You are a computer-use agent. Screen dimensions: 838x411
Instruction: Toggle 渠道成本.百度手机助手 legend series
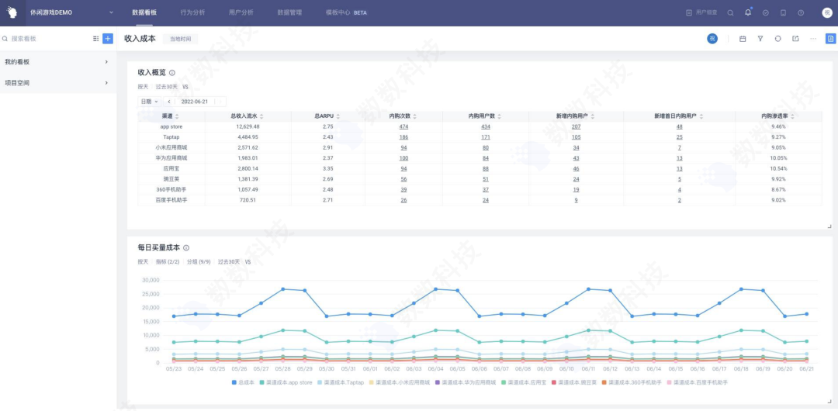698,382
